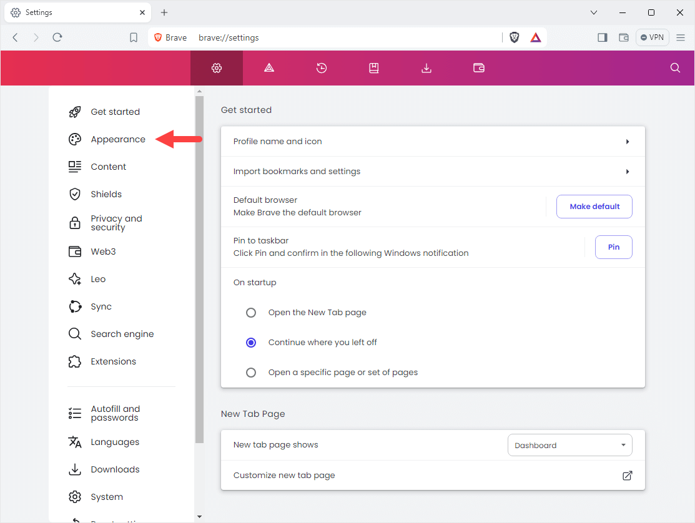Click the settings search magnifier icon

(x=675, y=68)
